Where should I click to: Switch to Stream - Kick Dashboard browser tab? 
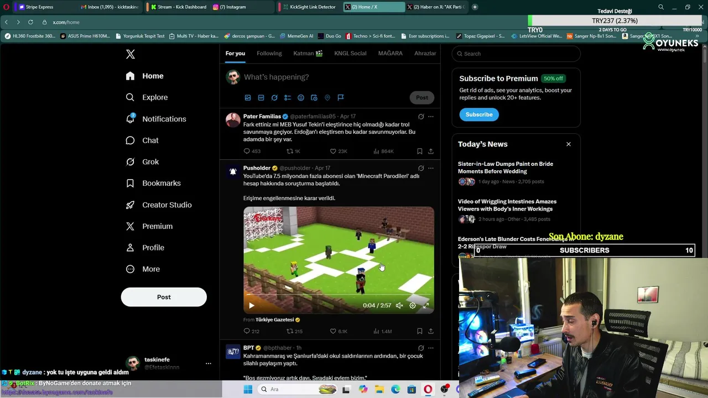pyautogui.click(x=178, y=7)
